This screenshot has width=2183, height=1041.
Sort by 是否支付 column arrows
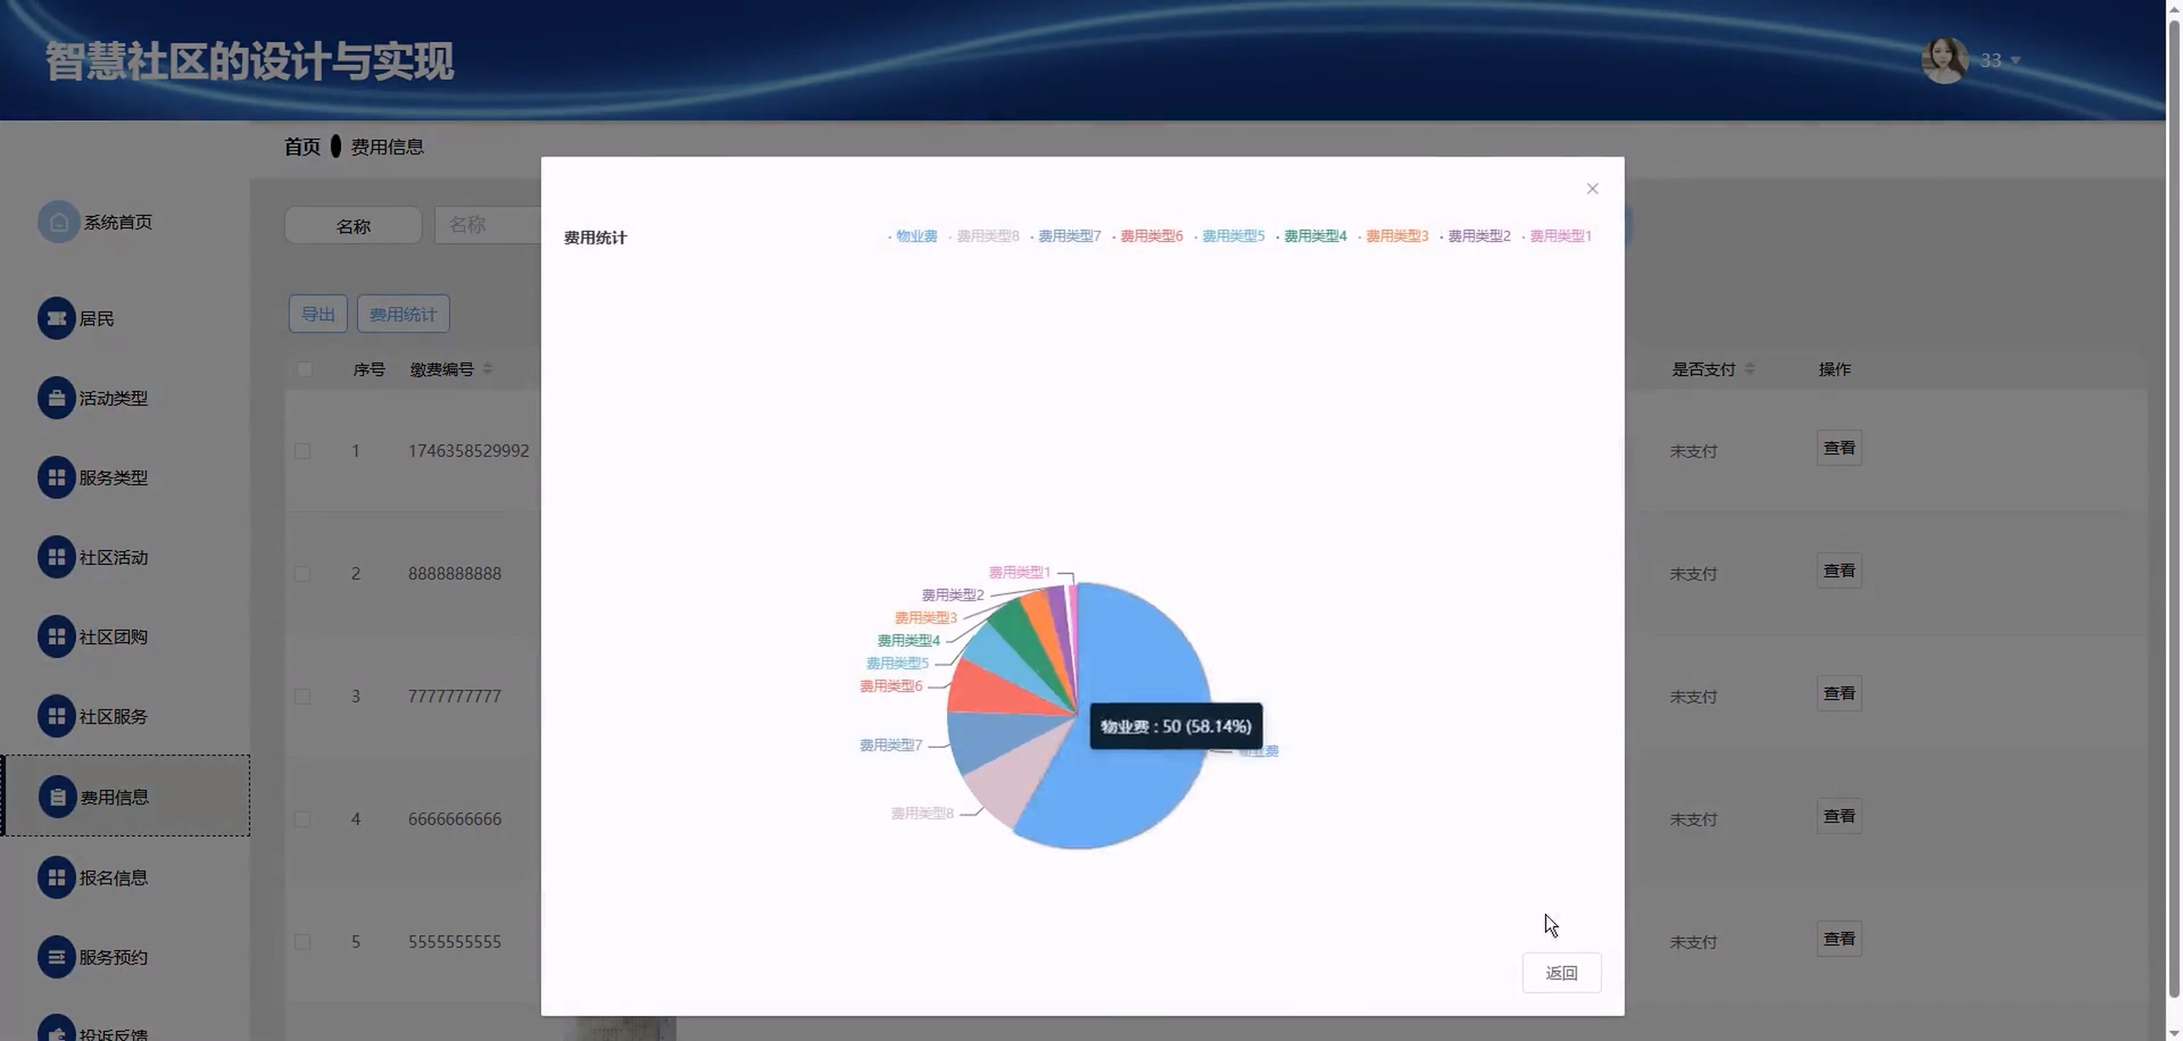coord(1749,369)
